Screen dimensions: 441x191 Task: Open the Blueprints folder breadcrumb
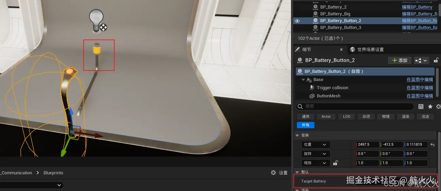(53, 173)
